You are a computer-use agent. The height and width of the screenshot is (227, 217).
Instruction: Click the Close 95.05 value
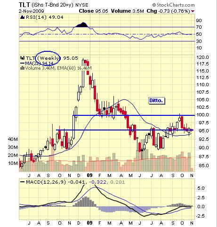(x=94, y=11)
